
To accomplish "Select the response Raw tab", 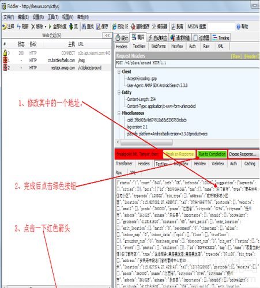I will (119, 173).
